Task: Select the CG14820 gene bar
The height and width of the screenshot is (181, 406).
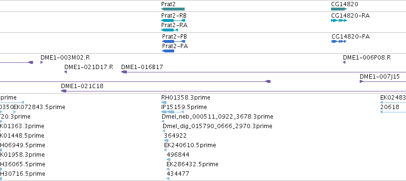Action: (339, 10)
